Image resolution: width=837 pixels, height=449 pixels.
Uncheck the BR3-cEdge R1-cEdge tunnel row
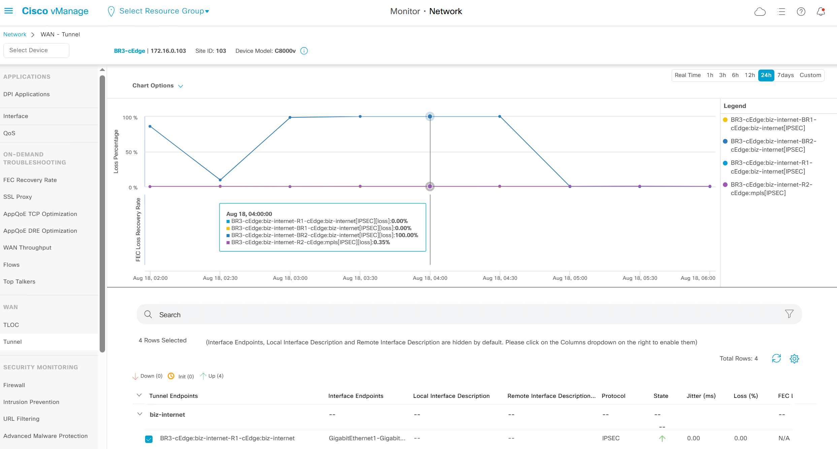point(149,439)
